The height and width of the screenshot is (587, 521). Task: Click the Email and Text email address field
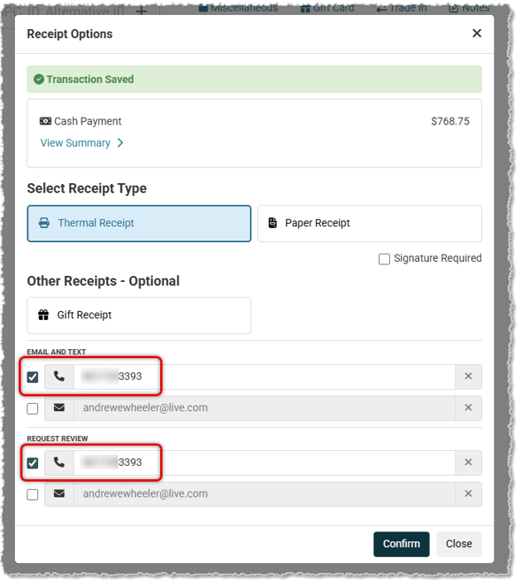[x=265, y=408]
